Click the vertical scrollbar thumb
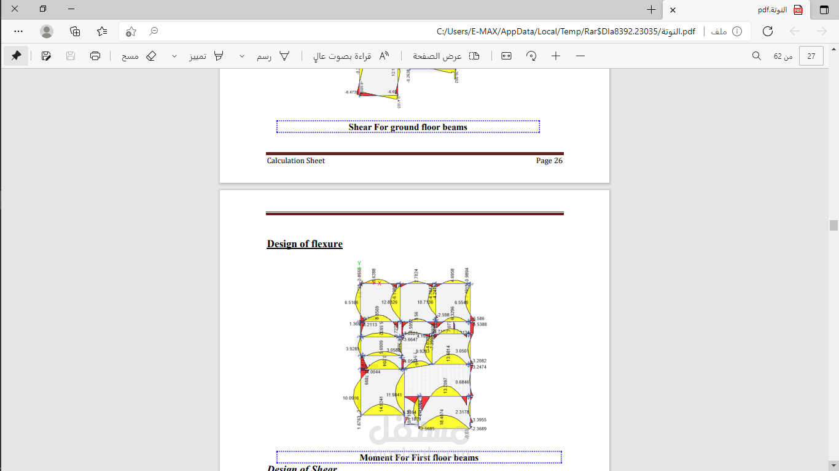Image resolution: width=839 pixels, height=471 pixels. coord(833,225)
